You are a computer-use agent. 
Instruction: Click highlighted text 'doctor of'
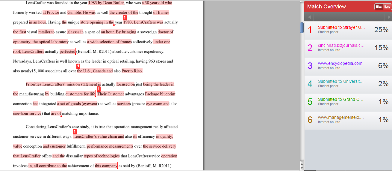point(166,32)
